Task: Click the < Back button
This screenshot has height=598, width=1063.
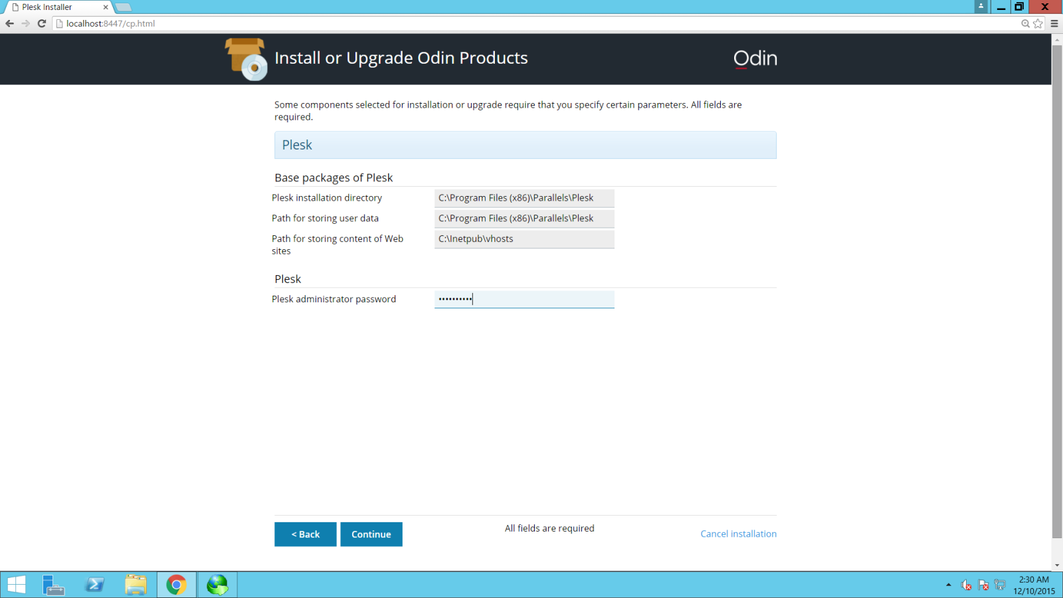Action: point(306,534)
